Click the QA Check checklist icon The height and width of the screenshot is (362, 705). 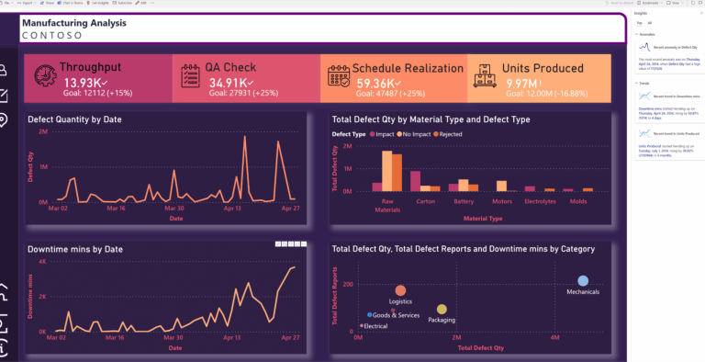click(x=191, y=75)
